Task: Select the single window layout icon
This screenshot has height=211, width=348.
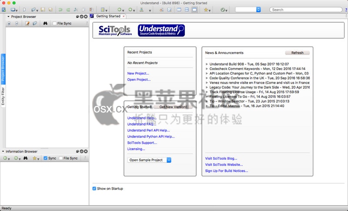Action: tap(194, 10)
